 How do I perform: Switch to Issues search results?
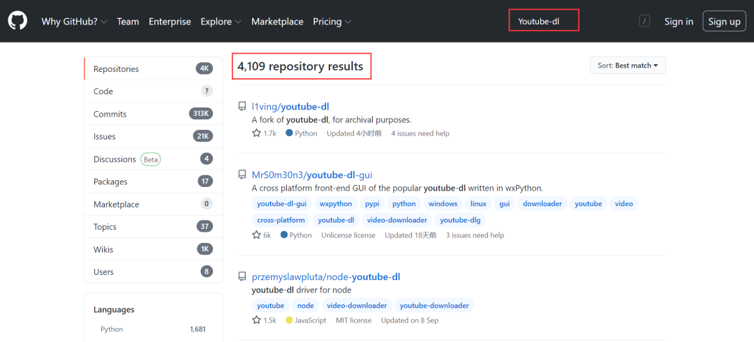(x=105, y=137)
